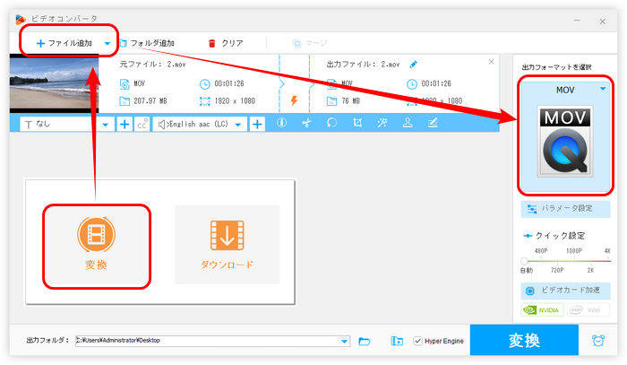Click the big blue 変換 button
This screenshot has height=365, width=627.
click(524, 340)
